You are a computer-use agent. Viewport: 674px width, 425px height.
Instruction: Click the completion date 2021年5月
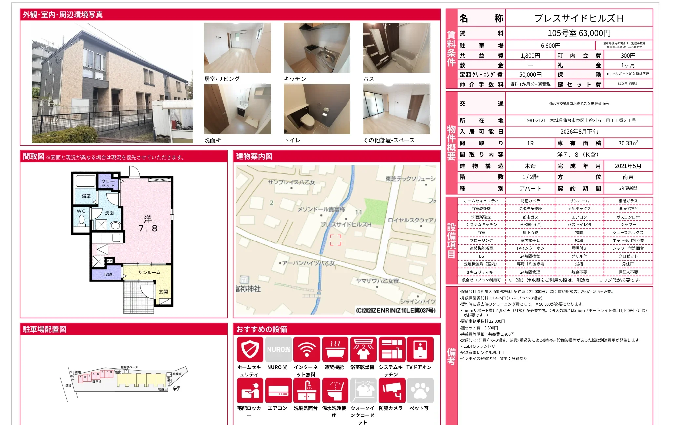pyautogui.click(x=628, y=166)
